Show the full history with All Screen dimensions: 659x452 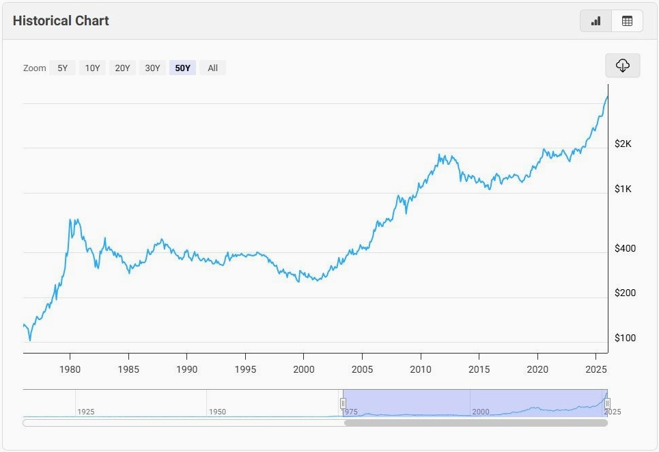tap(212, 68)
